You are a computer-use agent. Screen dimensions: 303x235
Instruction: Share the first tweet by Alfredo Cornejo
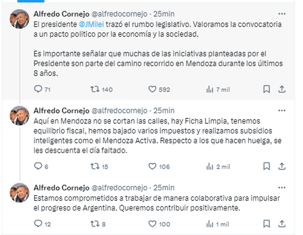pos(282,90)
